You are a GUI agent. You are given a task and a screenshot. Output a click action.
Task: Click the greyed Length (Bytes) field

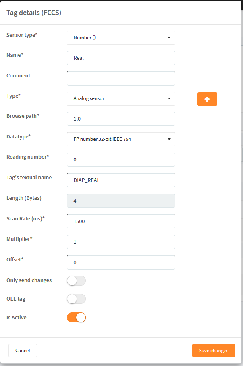coord(121,201)
